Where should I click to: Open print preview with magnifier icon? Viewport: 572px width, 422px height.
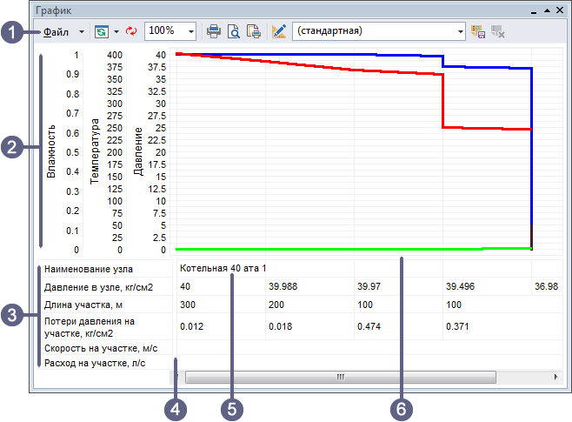(x=234, y=31)
